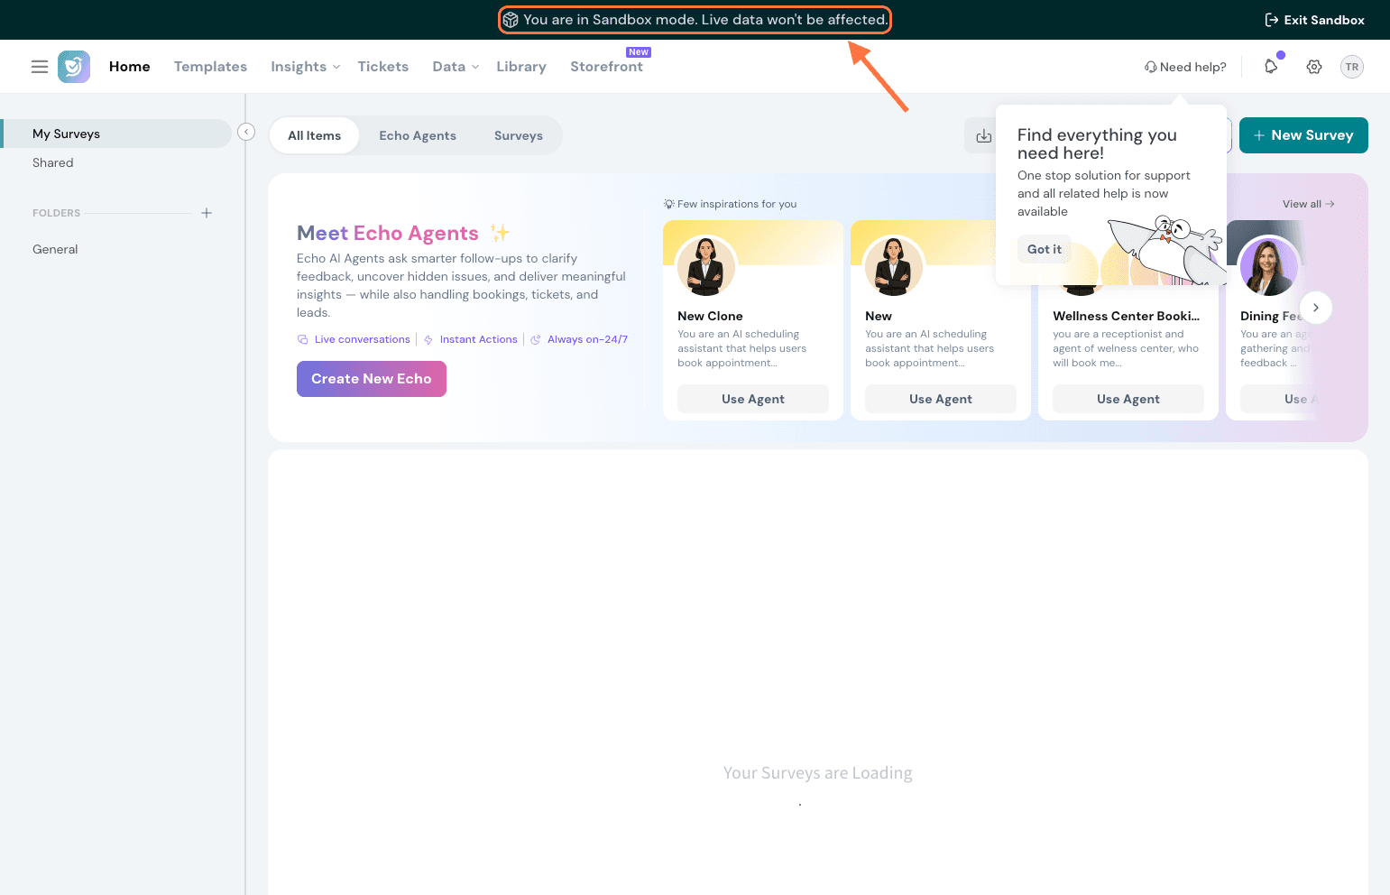This screenshot has width=1390, height=895.
Task: Click Create New Echo button
Action: [372, 379]
